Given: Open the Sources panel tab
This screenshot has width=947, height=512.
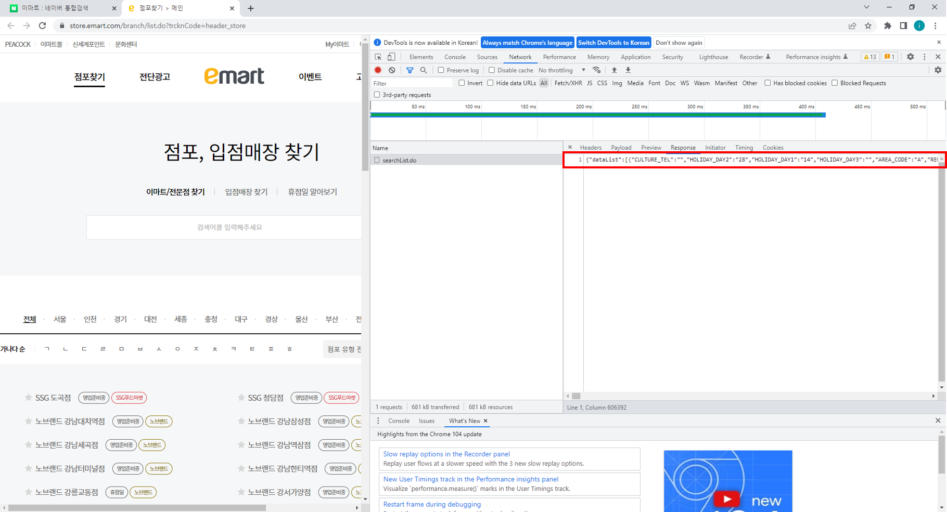Looking at the screenshot, I should tap(487, 57).
